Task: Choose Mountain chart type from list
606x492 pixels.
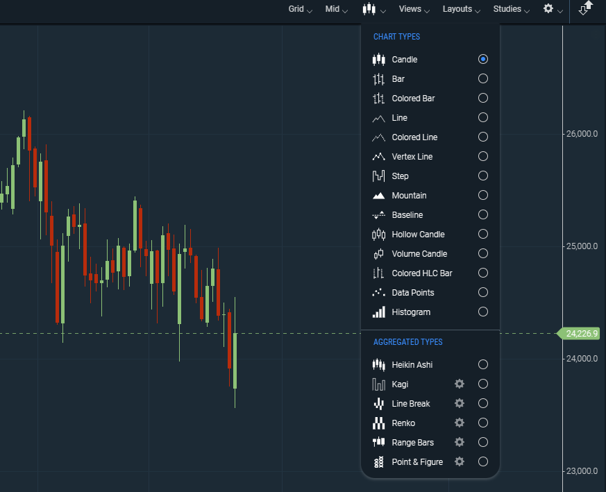Action: 409,196
